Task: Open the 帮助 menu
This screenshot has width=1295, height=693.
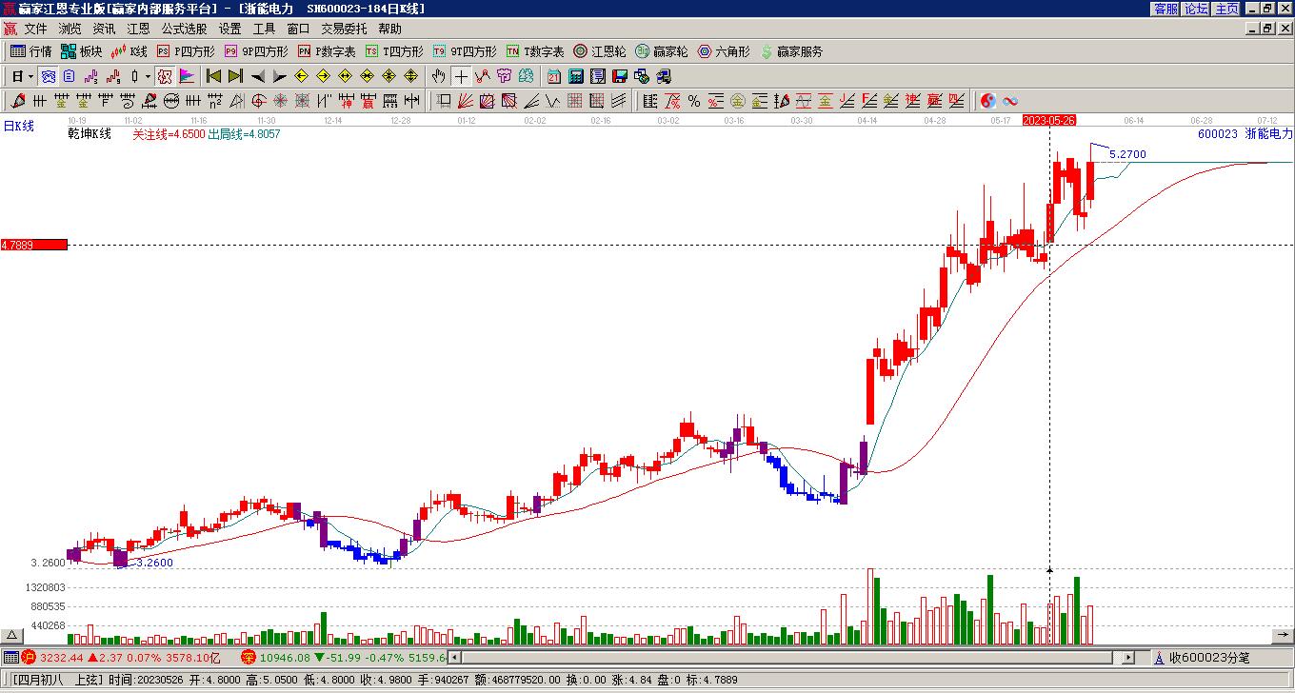Action: pos(389,30)
